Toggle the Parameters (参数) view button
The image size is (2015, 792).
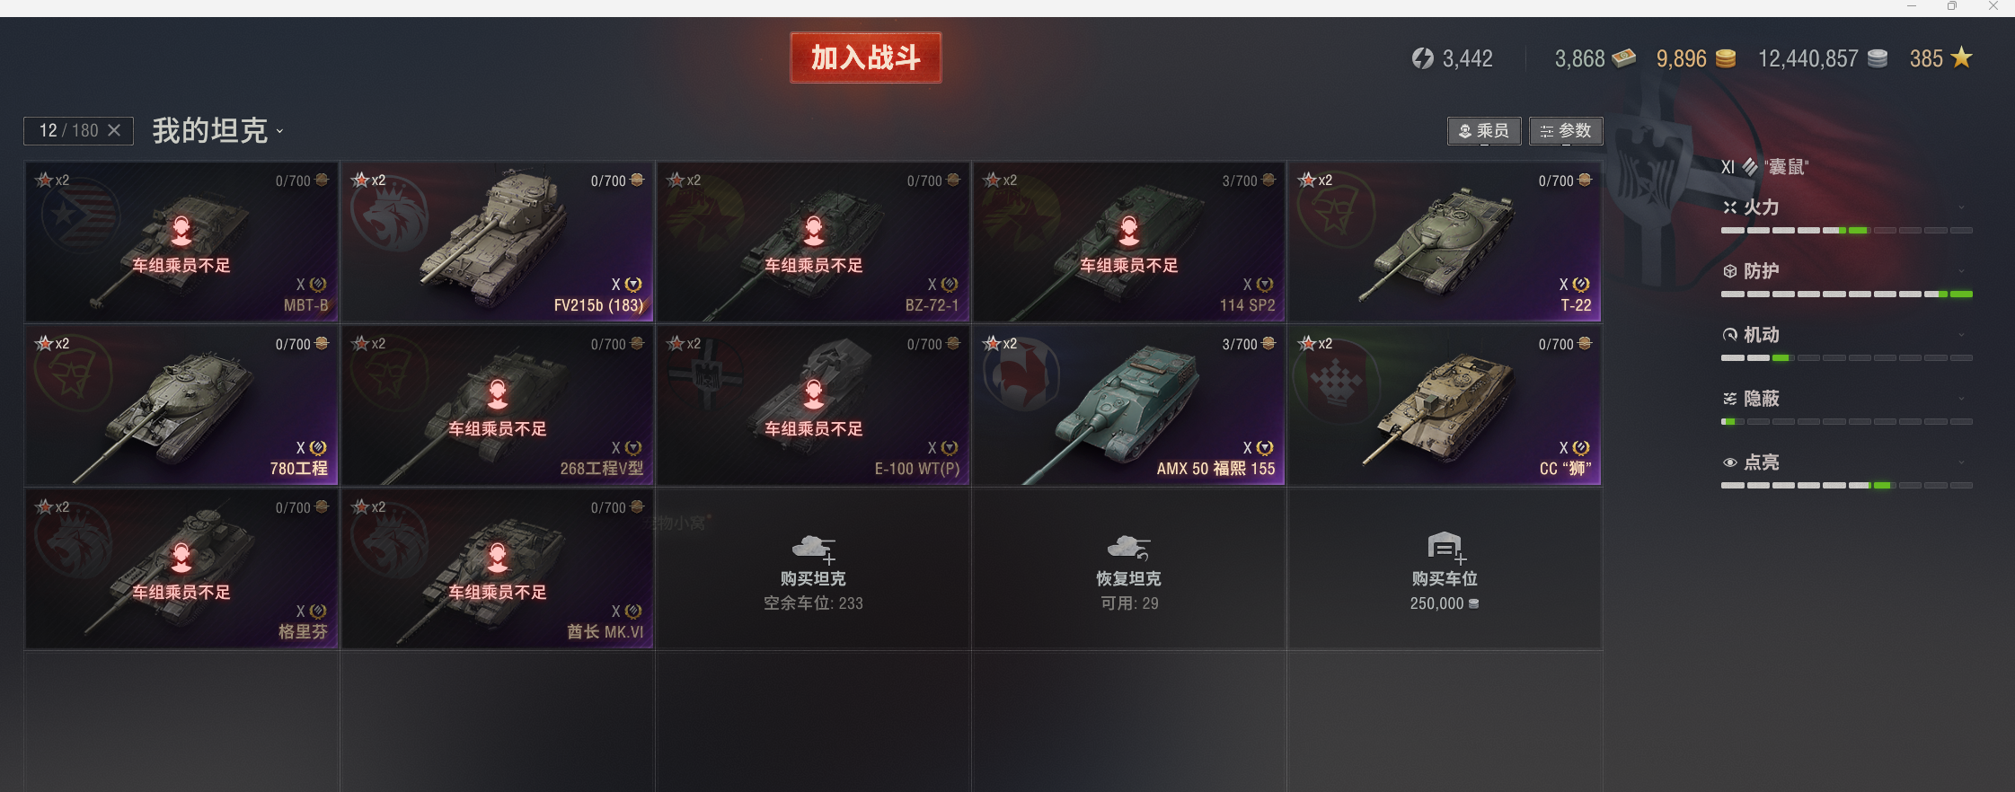pyautogui.click(x=1566, y=131)
